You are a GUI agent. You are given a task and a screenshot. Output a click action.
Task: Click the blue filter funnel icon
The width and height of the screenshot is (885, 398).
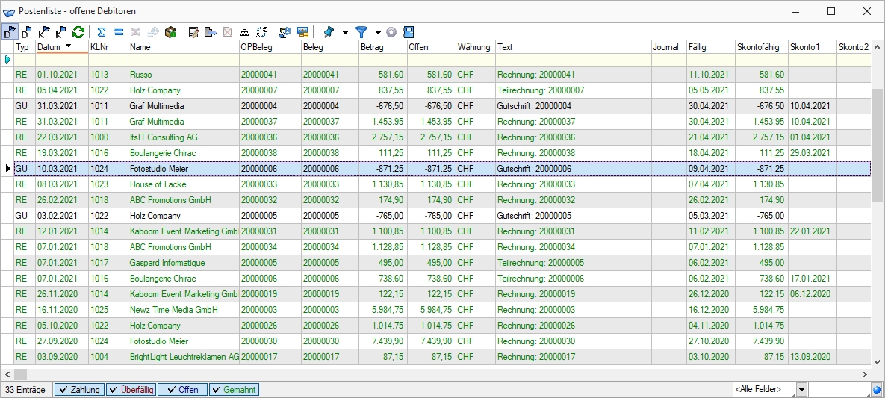point(361,32)
